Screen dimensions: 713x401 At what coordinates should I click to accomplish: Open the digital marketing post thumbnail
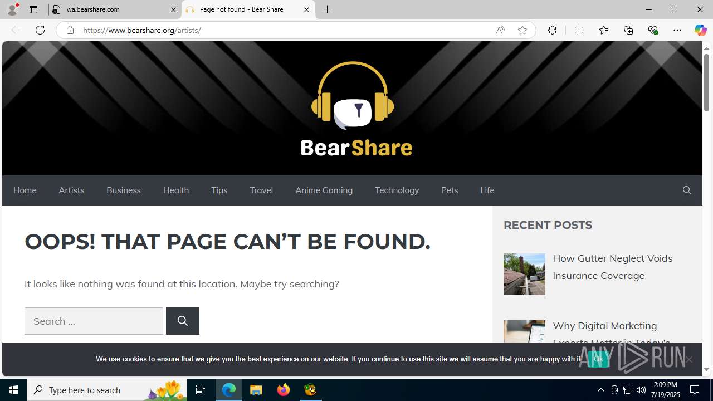pos(524,332)
